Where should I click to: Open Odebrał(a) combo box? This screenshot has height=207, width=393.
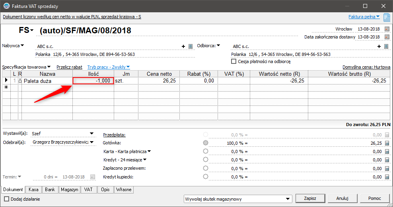91,142
